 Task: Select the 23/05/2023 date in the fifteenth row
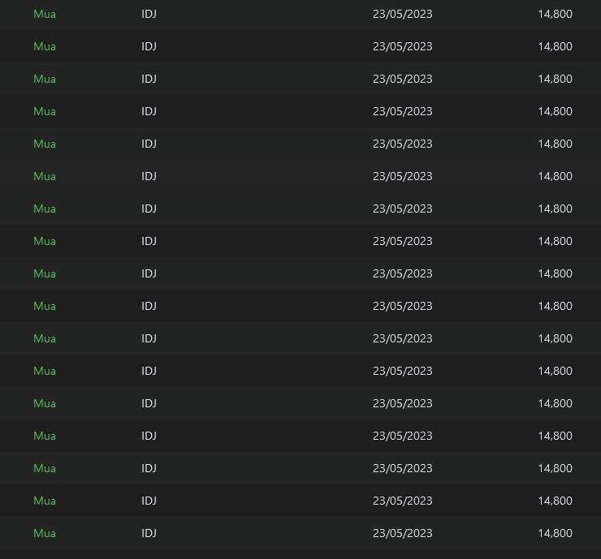tap(402, 468)
